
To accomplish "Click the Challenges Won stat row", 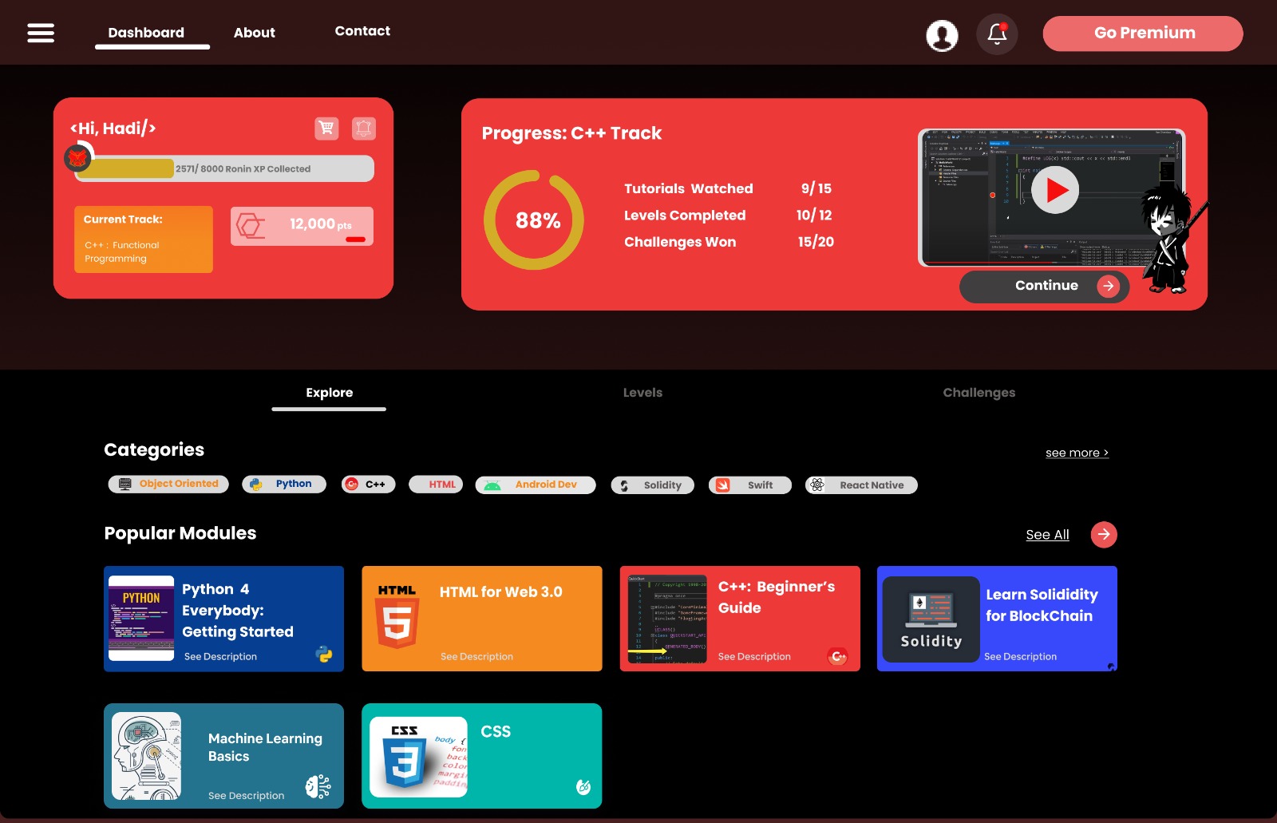I will click(729, 242).
